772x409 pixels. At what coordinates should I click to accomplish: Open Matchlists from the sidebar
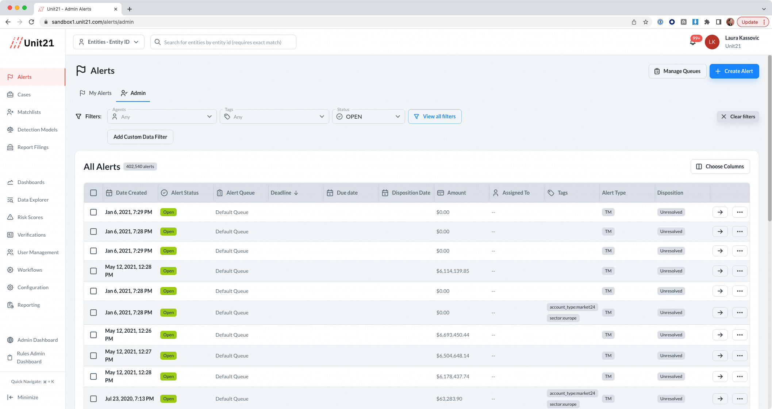point(29,112)
